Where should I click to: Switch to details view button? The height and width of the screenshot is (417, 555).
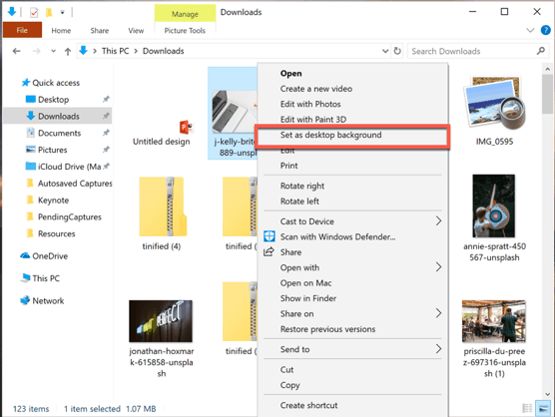click(x=527, y=408)
